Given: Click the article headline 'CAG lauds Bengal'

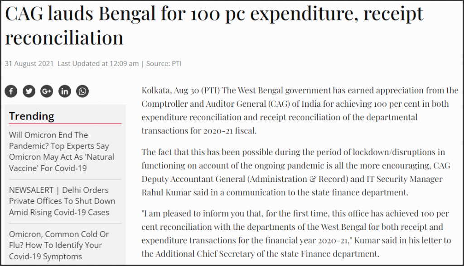Looking at the screenshot, I should [x=214, y=25].
